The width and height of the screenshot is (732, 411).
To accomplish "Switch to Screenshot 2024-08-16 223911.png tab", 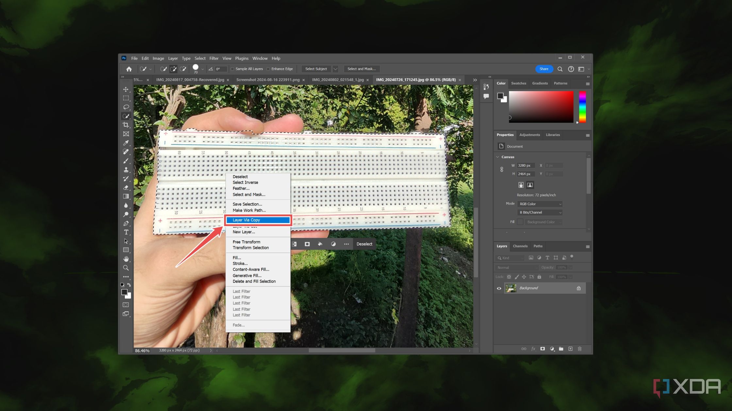I will point(268,80).
